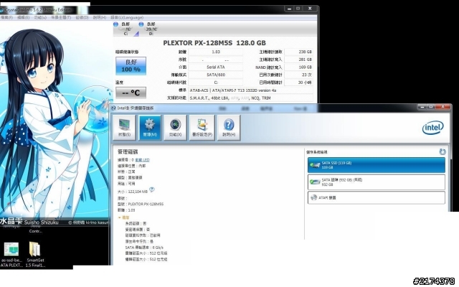Open the 語言(L)(Language) menu
The width and height of the screenshot is (459, 287).
(127, 17)
